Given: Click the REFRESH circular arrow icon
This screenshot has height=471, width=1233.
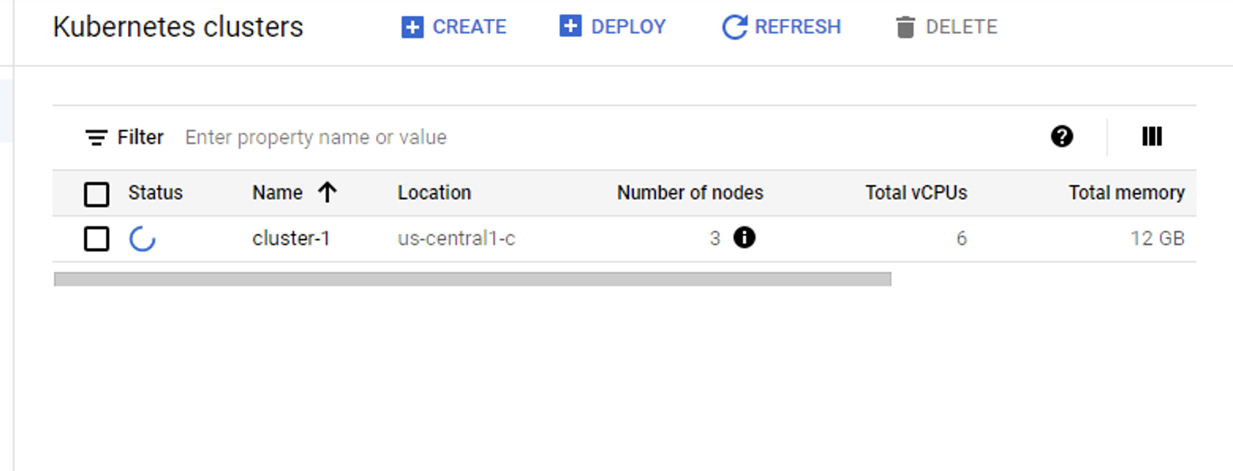Looking at the screenshot, I should point(734,27).
